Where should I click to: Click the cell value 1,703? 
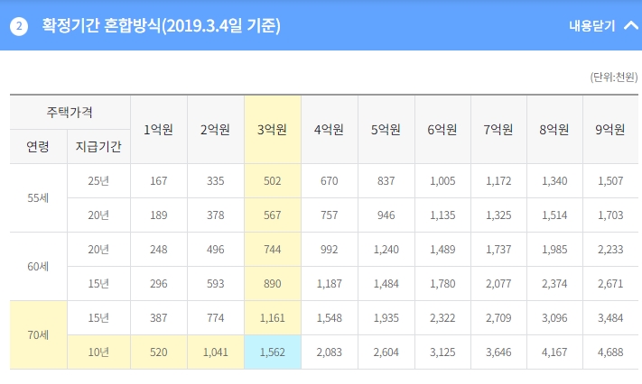point(610,215)
